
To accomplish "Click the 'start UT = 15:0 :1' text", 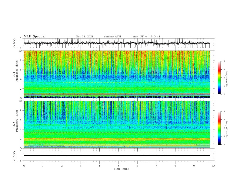I will point(146,36).
